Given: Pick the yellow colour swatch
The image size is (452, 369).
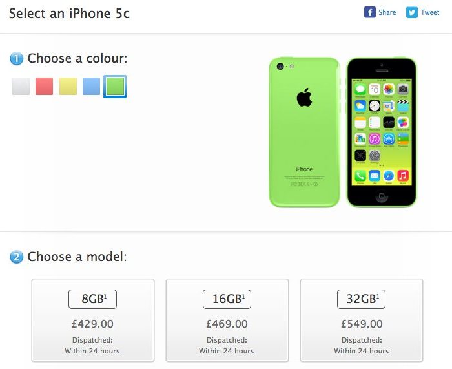Looking at the screenshot, I should (x=68, y=86).
